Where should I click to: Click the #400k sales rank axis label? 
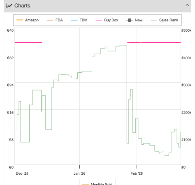point(186,58)
